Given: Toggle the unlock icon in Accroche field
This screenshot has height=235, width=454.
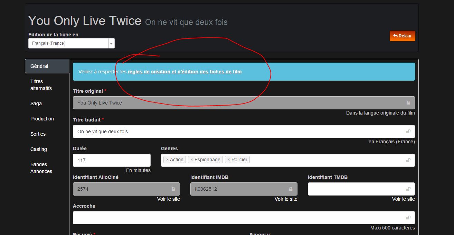Looking at the screenshot, I should point(408,218).
